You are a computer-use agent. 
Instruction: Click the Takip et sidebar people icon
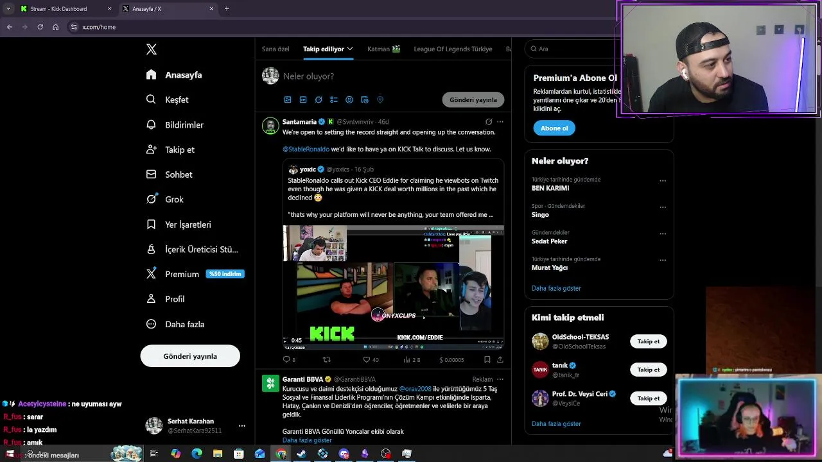click(152, 150)
